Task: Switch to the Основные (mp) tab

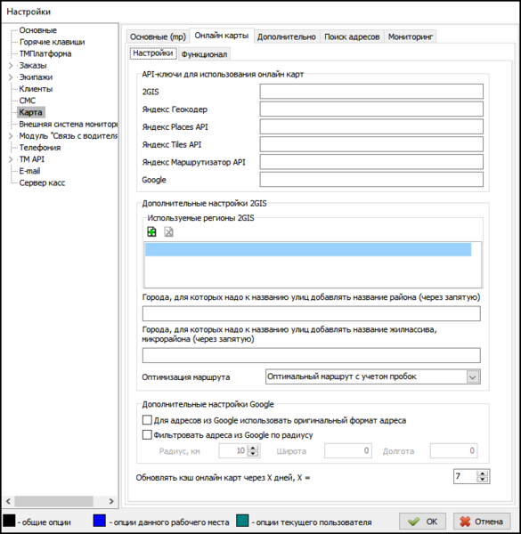Action: [158, 36]
